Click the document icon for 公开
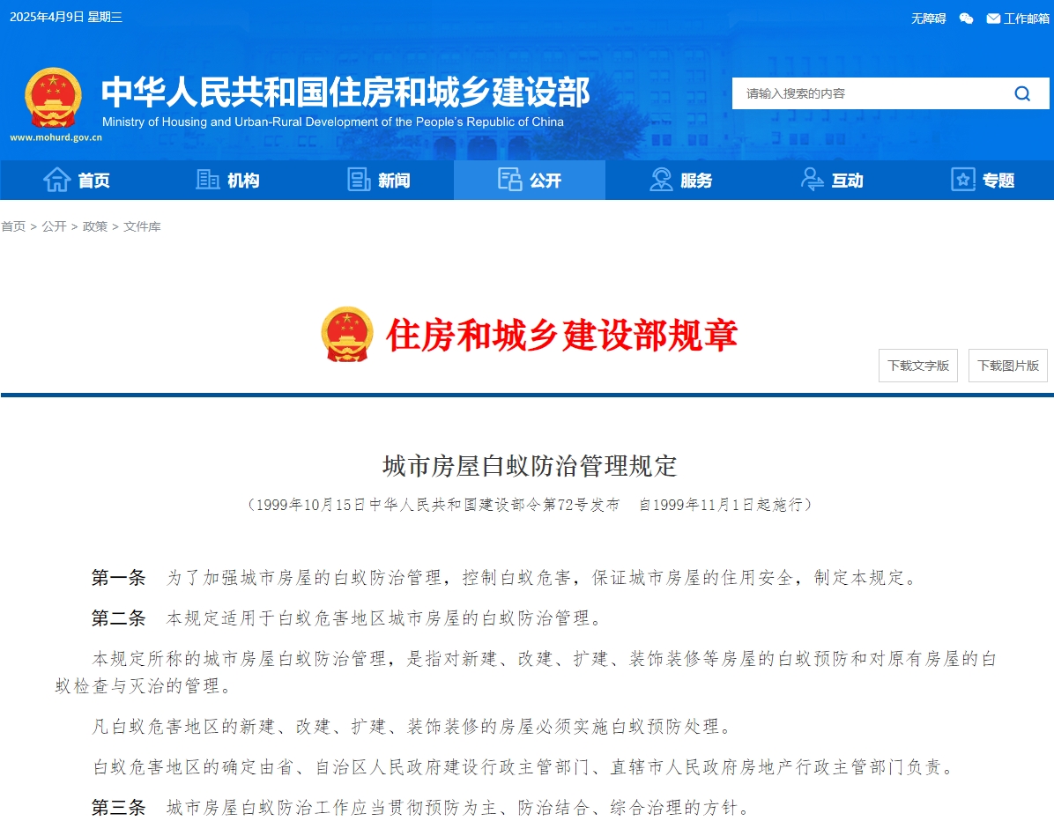The width and height of the screenshot is (1054, 821). [x=509, y=180]
